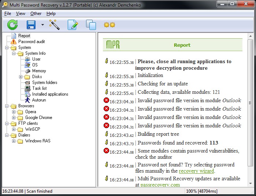Select the Autorun tree entry

39,100
